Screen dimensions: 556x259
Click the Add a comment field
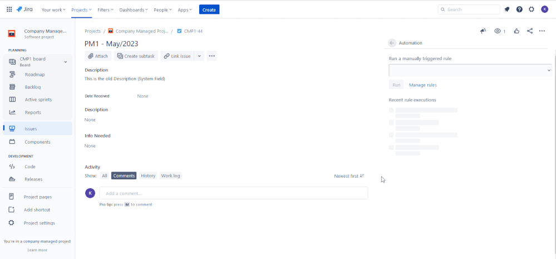[233, 193]
